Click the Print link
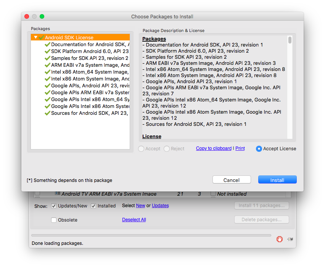 click(240, 148)
